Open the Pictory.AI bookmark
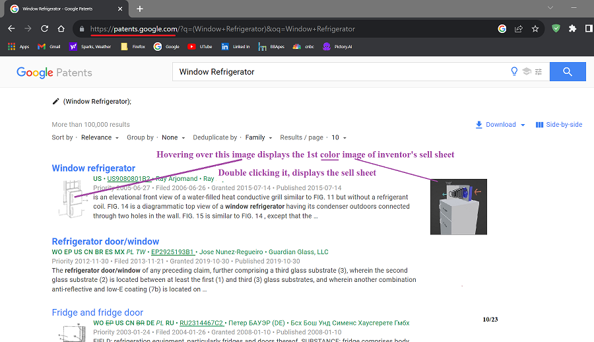 (337, 47)
